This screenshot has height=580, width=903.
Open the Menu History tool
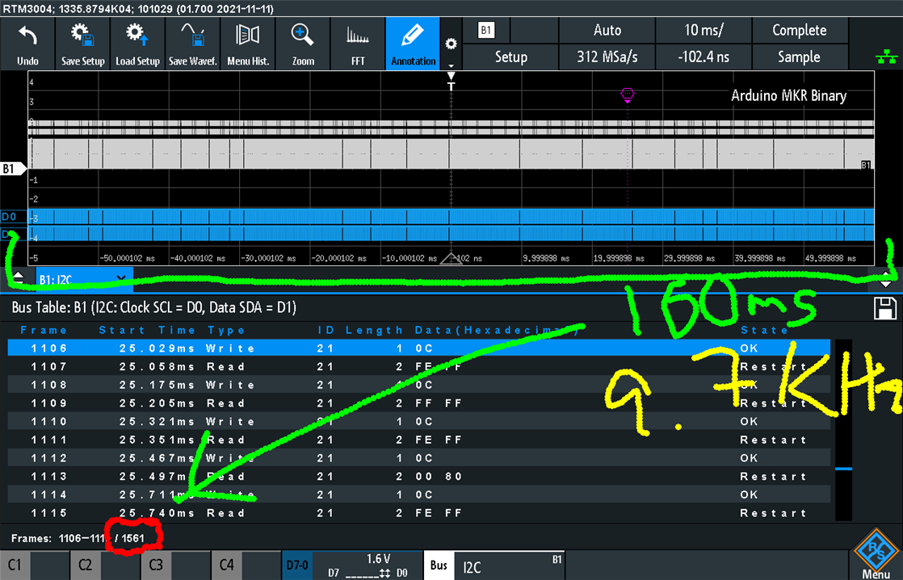pyautogui.click(x=248, y=44)
